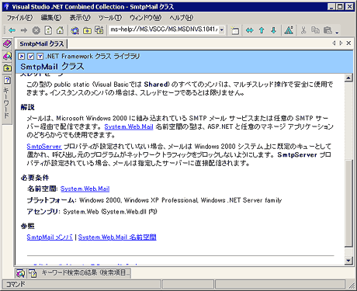Click the 必要条件 section heading

click(x=35, y=178)
